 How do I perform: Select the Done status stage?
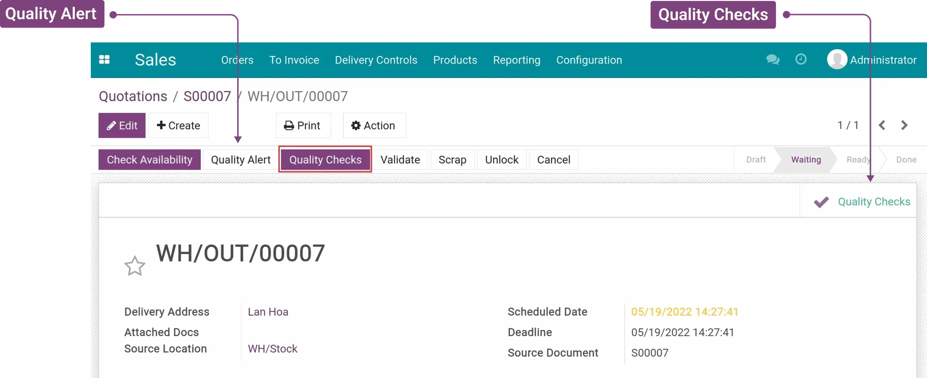click(x=906, y=160)
